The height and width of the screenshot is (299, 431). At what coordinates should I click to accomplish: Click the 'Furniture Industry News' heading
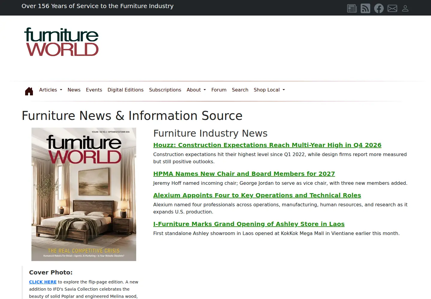(x=210, y=133)
